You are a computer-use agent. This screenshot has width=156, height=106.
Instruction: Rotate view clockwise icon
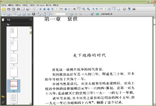pyautogui.click(x=44, y=14)
